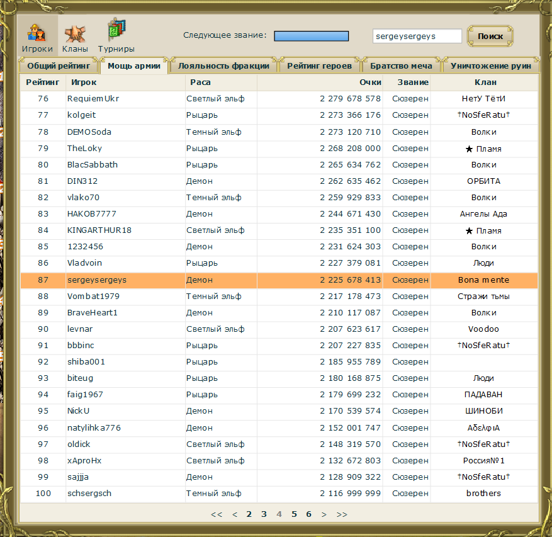This screenshot has height=537, width=552.
Task: Jump to page 6 of rating
Action: 309,514
